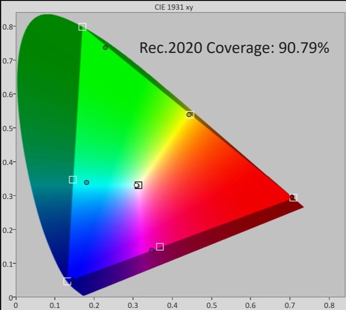
Task: Click the blue primary target square
Action: click(67, 281)
